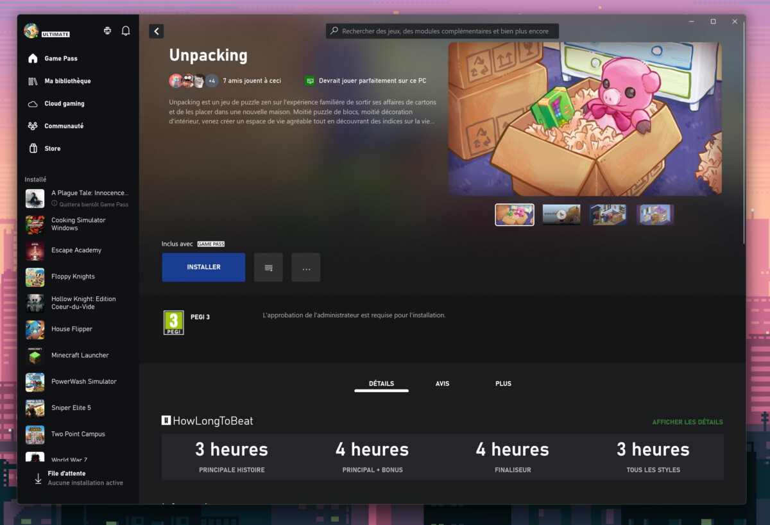
Task: Click the "Installé" sidebar heading
Action: pos(35,180)
